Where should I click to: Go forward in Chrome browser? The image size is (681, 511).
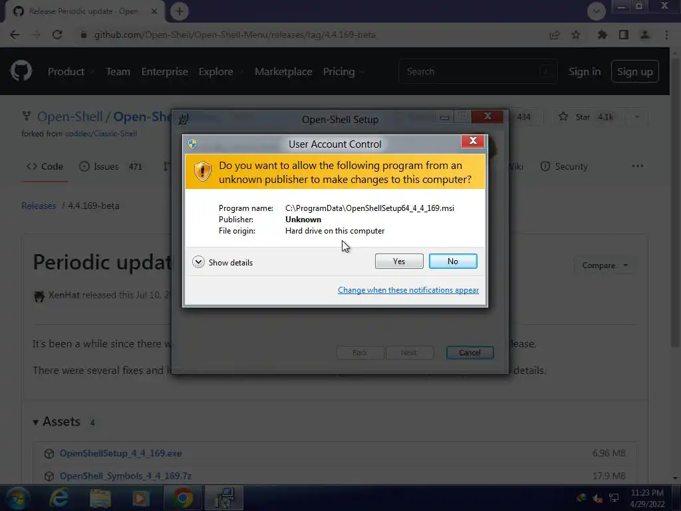click(36, 35)
